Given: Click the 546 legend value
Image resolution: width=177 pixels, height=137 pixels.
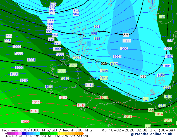Looking at the screenshot, I should point(51,136).
